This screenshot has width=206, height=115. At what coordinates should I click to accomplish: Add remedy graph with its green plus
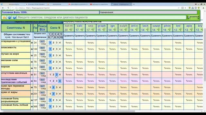(x=104, y=30)
